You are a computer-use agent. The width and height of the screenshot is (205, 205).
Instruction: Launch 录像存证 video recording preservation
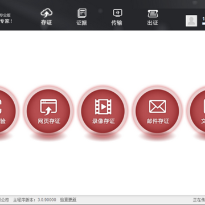click(103, 111)
